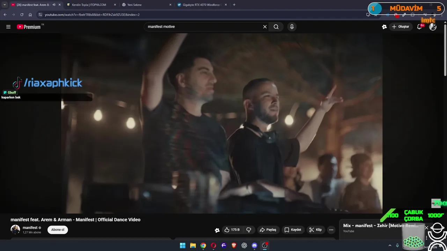Close the Mix playlist panel
The image size is (447, 251).
click(426, 228)
